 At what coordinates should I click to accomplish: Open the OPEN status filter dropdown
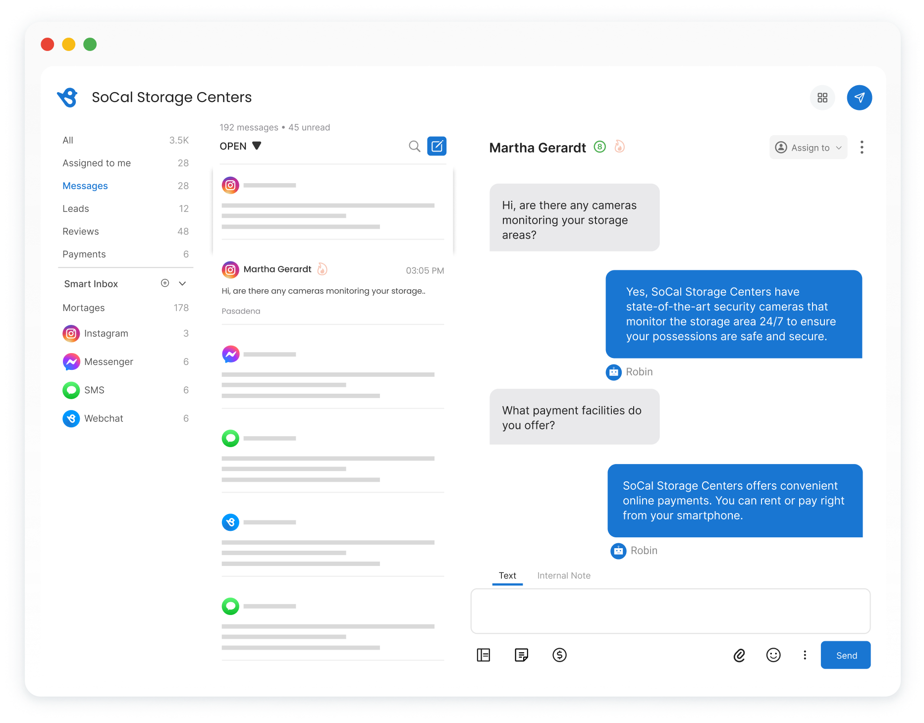[240, 146]
